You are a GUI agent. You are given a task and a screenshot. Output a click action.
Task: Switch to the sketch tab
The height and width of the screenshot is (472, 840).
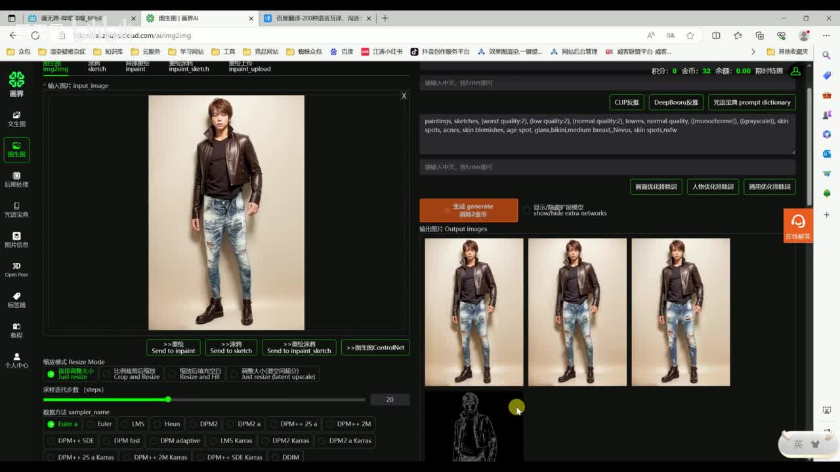coord(96,66)
